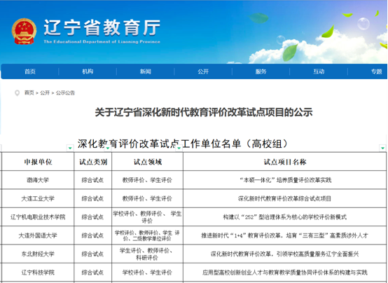This screenshot has height=283, width=388.
Task: Open filter dropdown for 申报单位 column
Action: [x=70, y=148]
